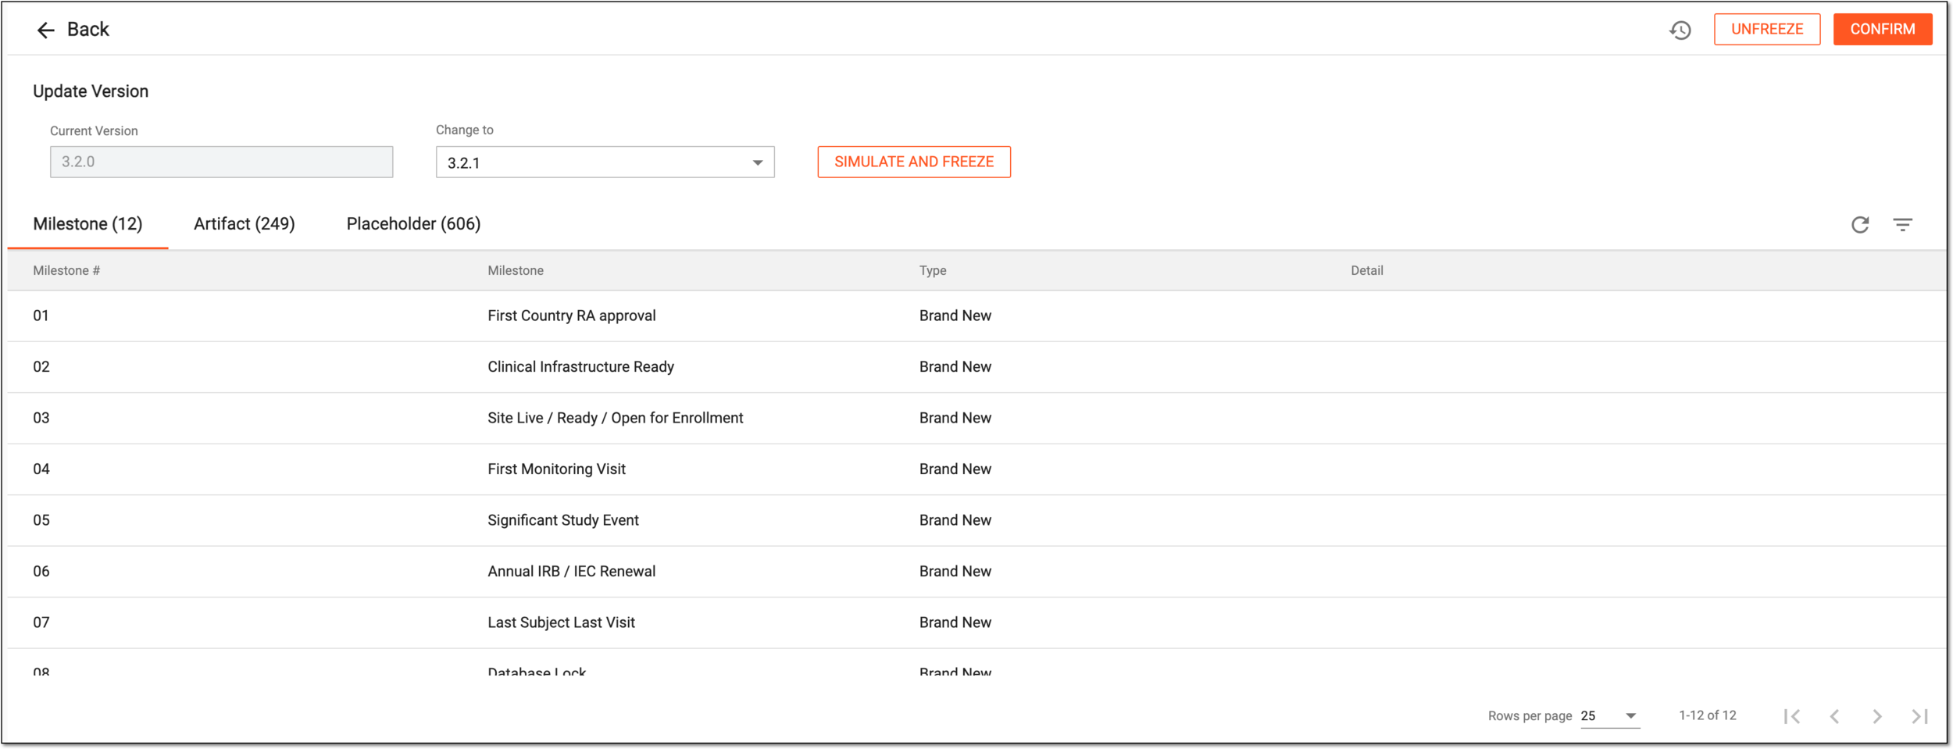The image size is (1953, 749).
Task: Click Brand New type in row 01
Action: [955, 316]
